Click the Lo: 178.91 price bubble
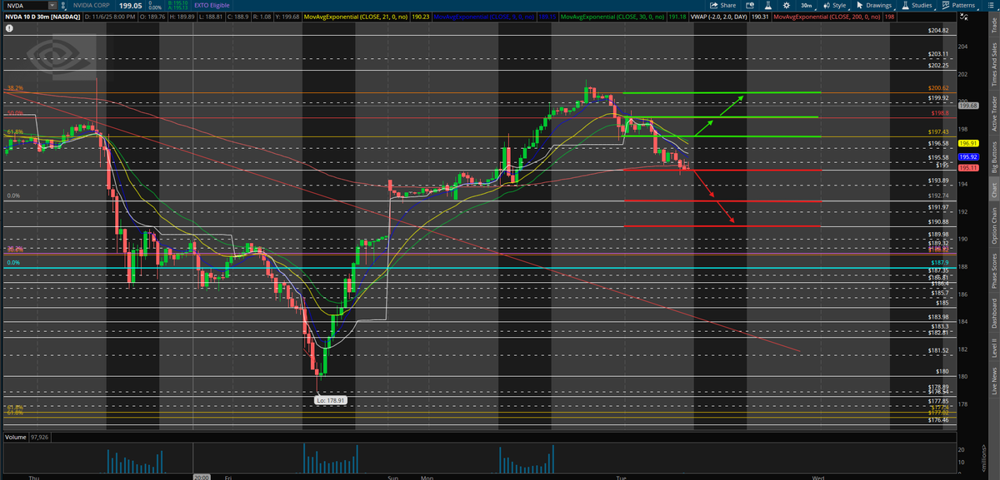Viewport: 1000px width, 480px height. pos(331,400)
